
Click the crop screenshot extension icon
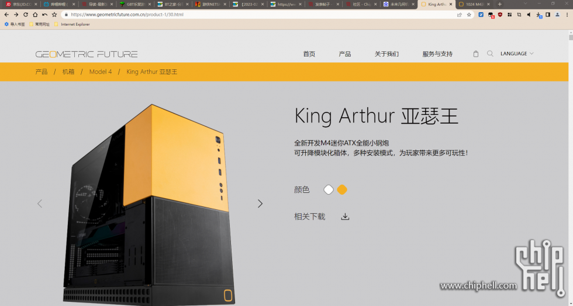coord(519,15)
